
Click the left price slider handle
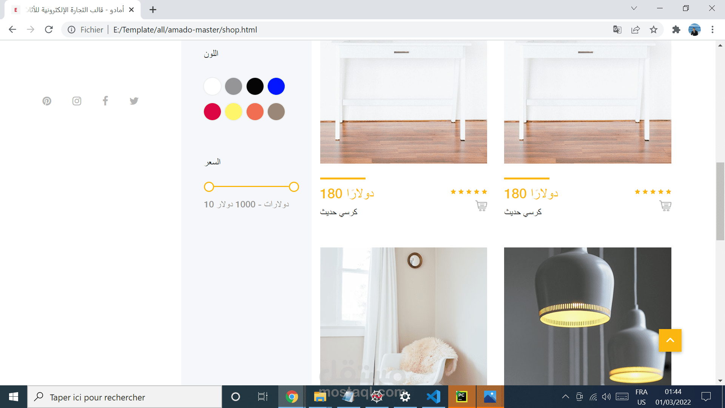[209, 187]
